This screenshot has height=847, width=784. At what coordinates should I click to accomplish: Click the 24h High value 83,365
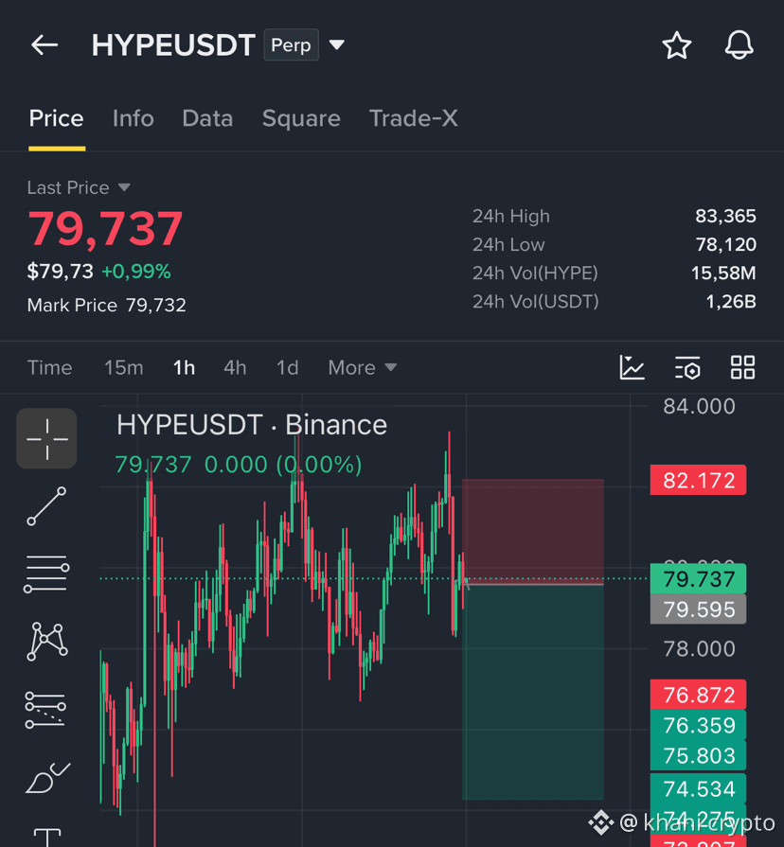click(725, 216)
